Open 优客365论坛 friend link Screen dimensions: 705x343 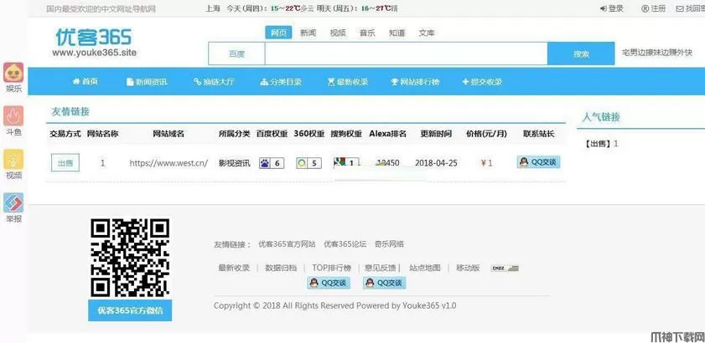[x=345, y=244]
